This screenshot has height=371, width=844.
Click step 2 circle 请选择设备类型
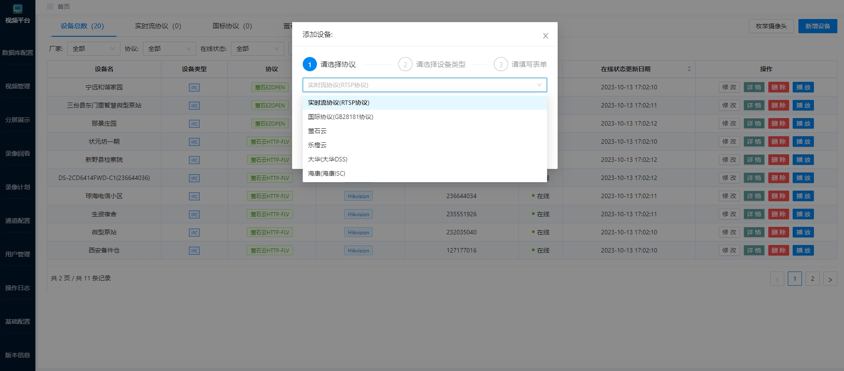(x=405, y=65)
